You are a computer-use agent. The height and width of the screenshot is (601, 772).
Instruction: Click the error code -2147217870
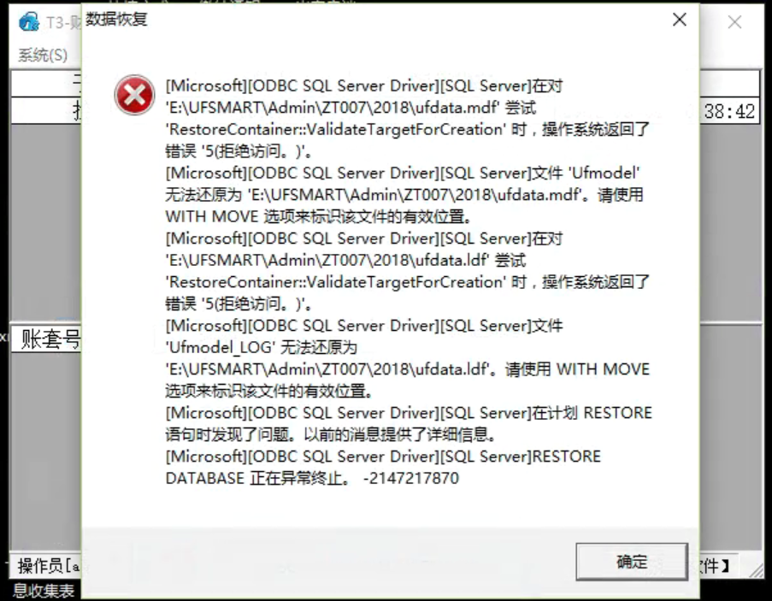click(x=411, y=478)
